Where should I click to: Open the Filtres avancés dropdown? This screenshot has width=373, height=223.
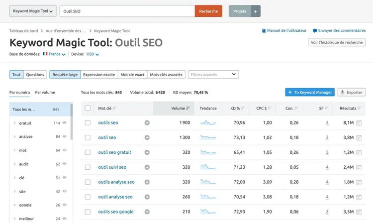click(x=213, y=75)
